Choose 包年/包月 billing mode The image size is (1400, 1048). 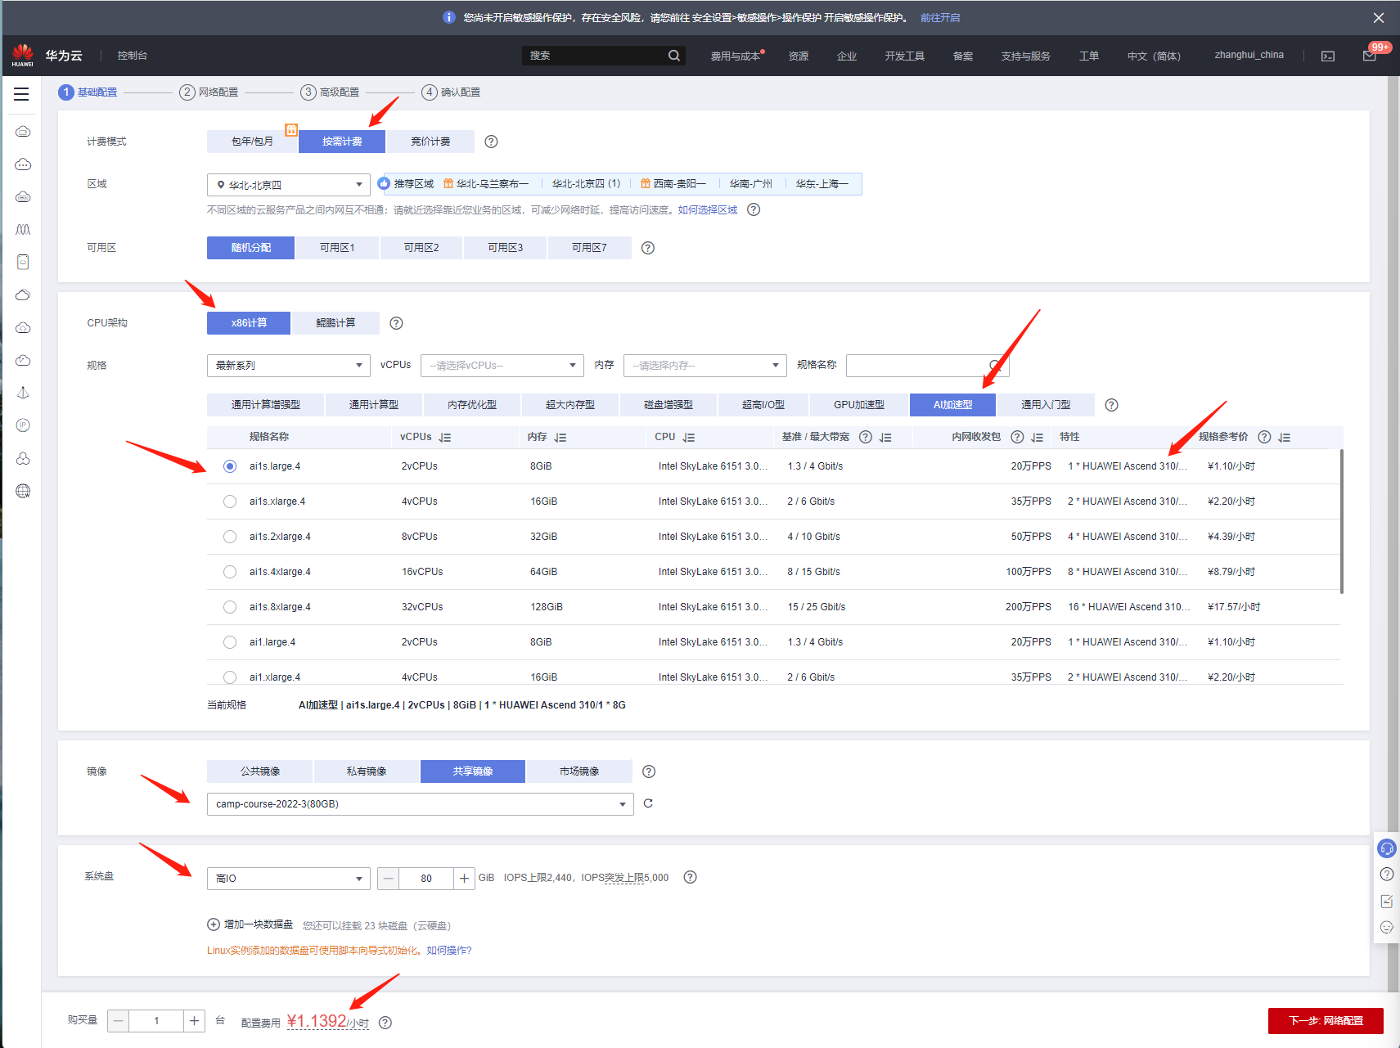252,142
